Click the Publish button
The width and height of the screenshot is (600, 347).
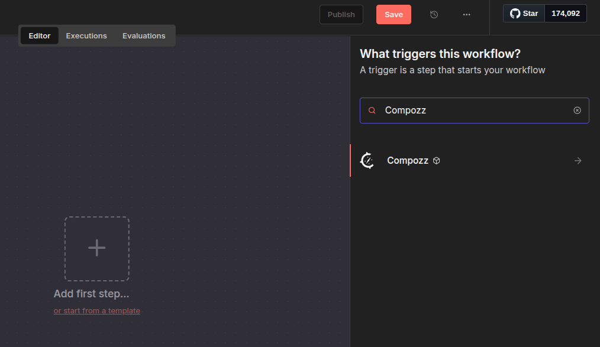[341, 15]
